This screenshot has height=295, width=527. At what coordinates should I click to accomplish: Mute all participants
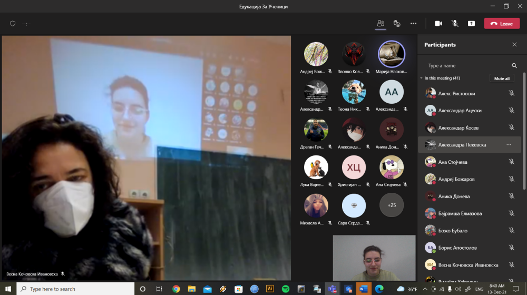point(502,78)
